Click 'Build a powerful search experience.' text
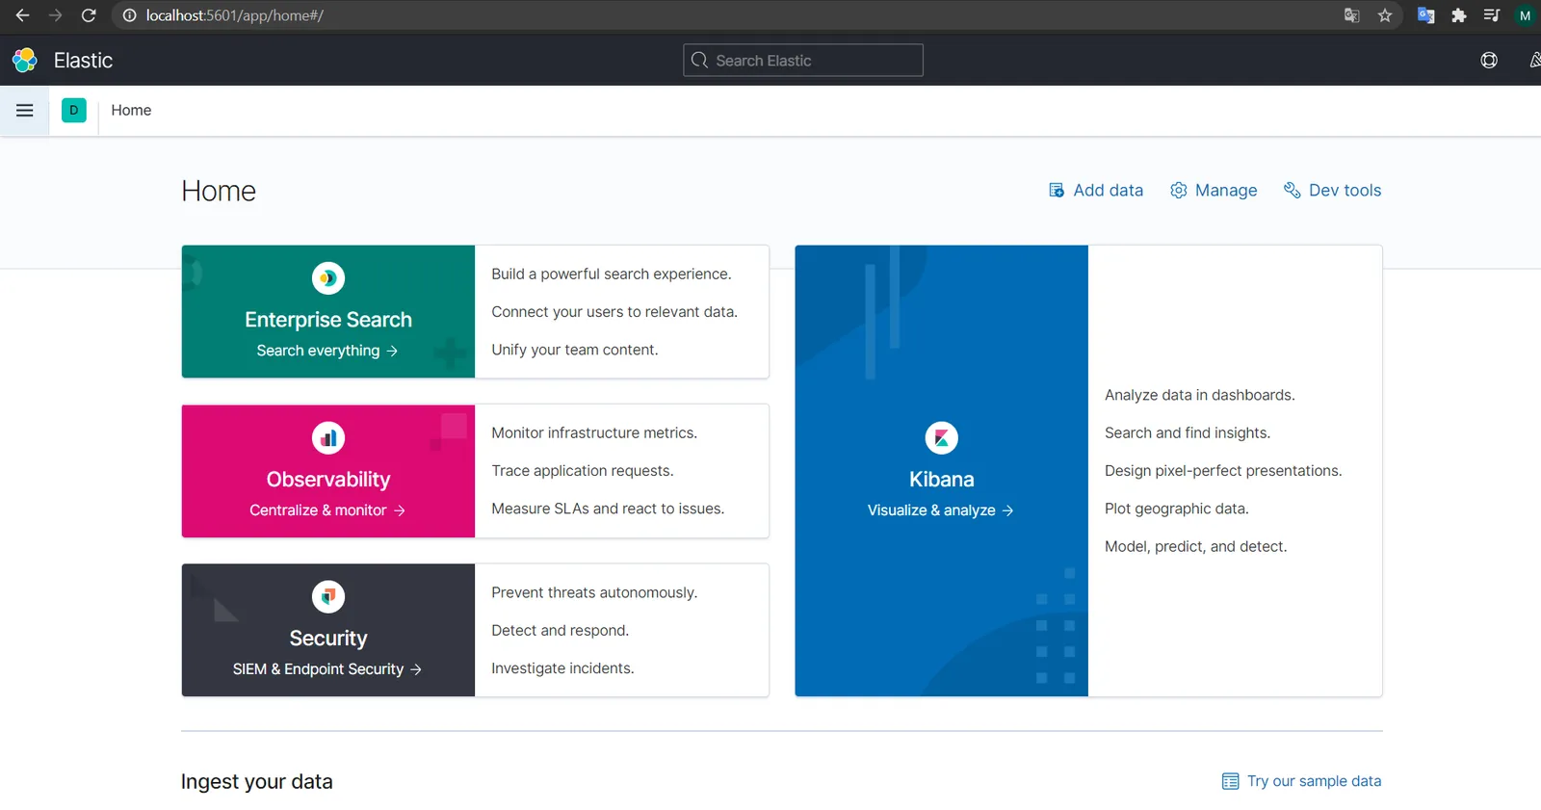The image size is (1541, 810). tap(612, 274)
